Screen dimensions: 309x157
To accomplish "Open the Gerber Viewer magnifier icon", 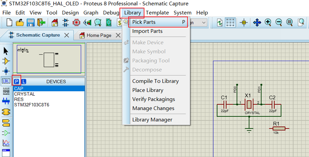I will coord(98,22).
